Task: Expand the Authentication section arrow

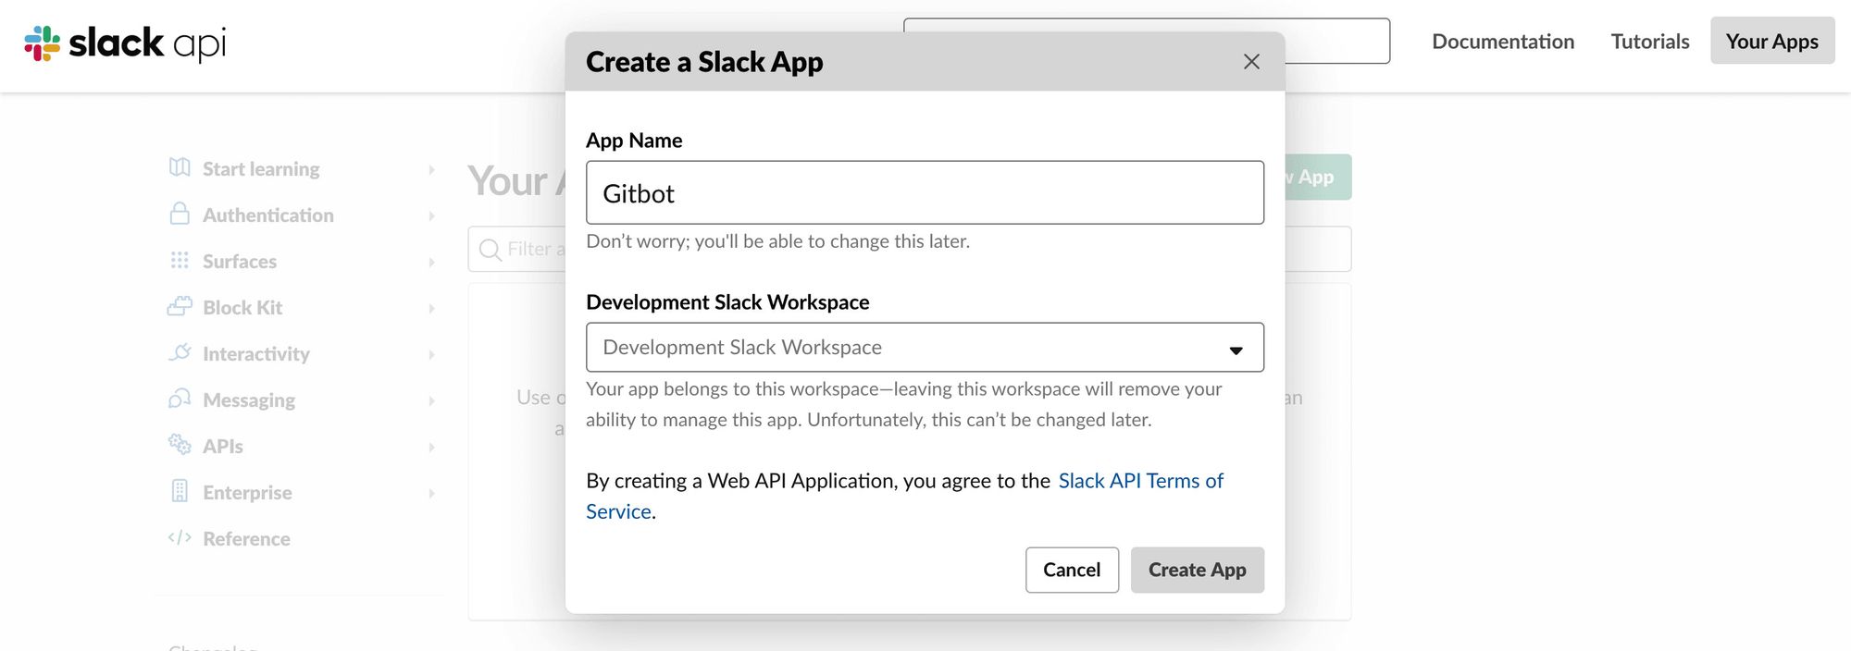Action: (x=431, y=215)
